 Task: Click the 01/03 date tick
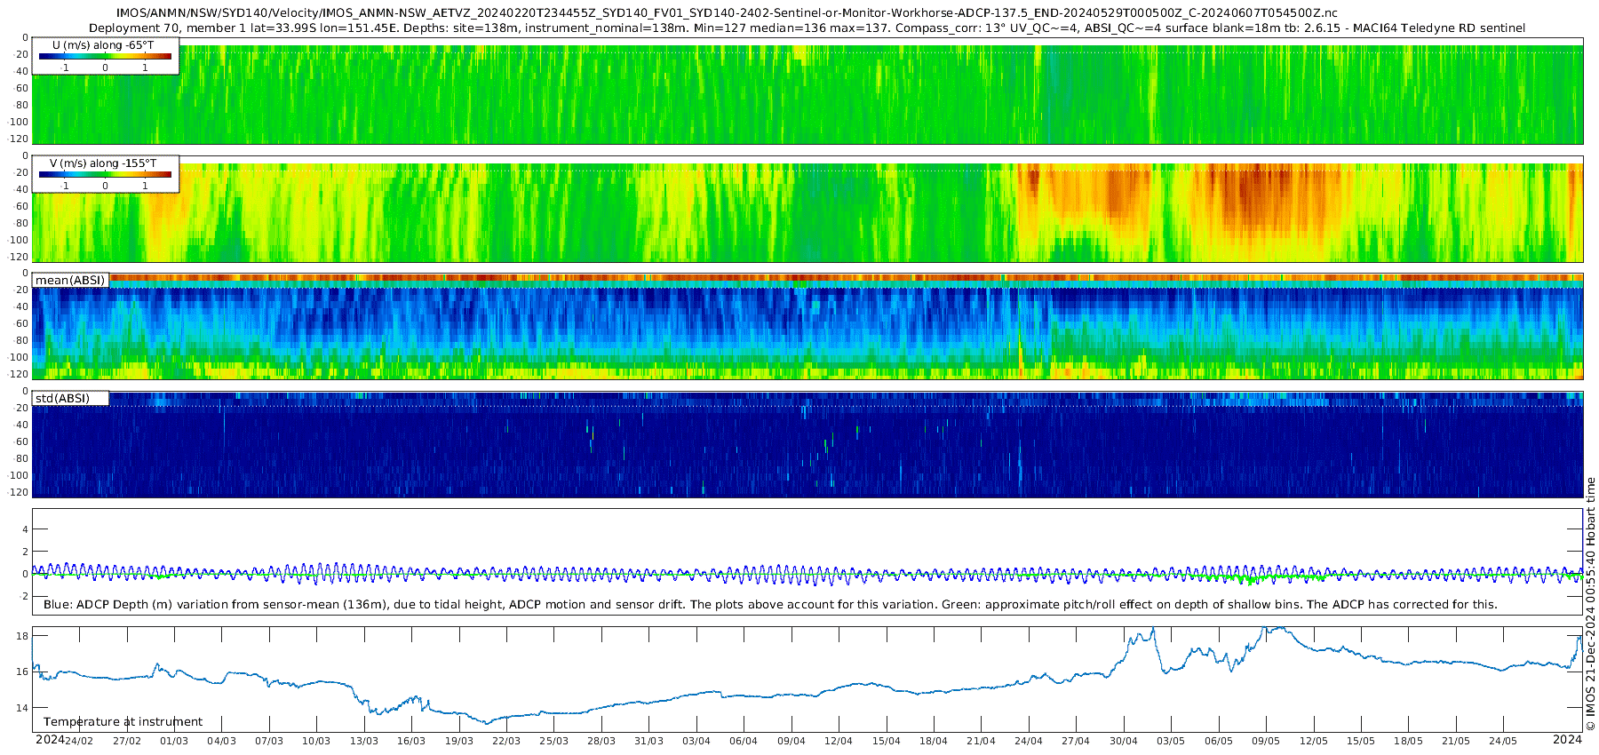(x=174, y=741)
